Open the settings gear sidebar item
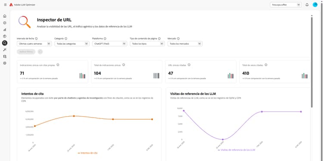This screenshot has width=323, height=161. coord(5,63)
